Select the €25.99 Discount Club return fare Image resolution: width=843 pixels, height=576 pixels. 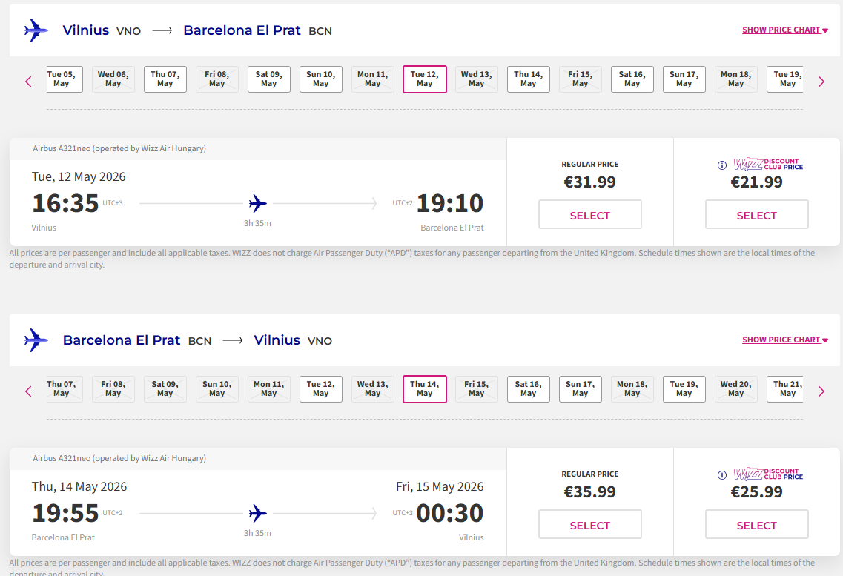coord(756,526)
